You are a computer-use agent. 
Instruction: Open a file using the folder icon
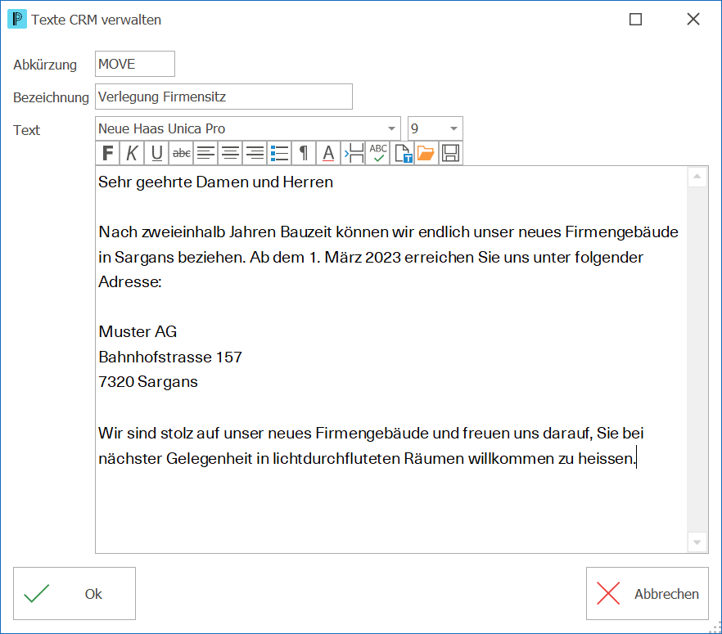[x=426, y=153]
